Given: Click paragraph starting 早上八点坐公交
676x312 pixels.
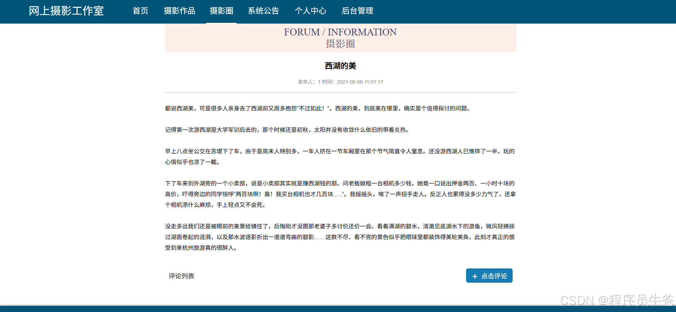Looking at the screenshot, I should pyautogui.click(x=340, y=157).
